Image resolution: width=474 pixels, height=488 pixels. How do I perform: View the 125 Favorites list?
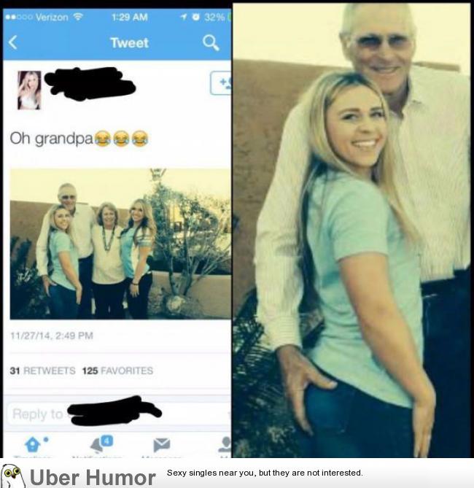coord(117,371)
